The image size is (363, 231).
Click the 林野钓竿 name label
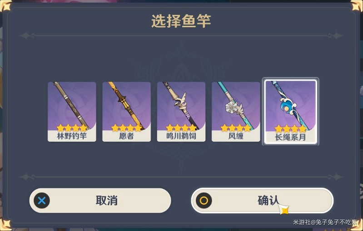click(x=72, y=136)
